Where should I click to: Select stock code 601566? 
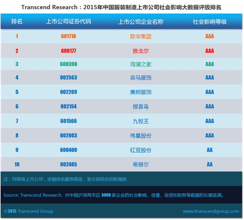tap(68, 121)
